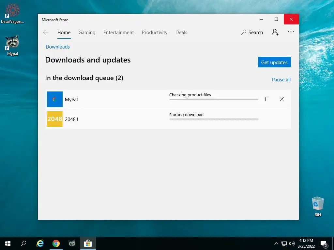Select the Mypal desktop shortcut

[x=12, y=46]
